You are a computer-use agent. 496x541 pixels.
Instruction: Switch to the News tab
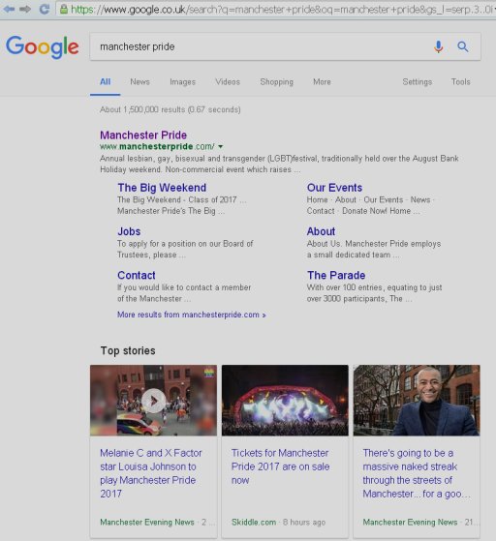[x=139, y=81]
